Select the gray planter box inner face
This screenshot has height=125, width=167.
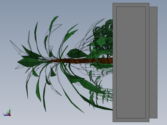click(x=131, y=63)
